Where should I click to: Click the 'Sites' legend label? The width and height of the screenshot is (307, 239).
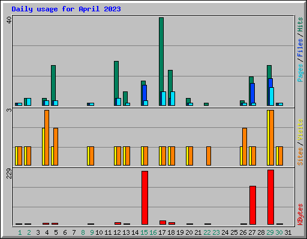click(x=300, y=157)
